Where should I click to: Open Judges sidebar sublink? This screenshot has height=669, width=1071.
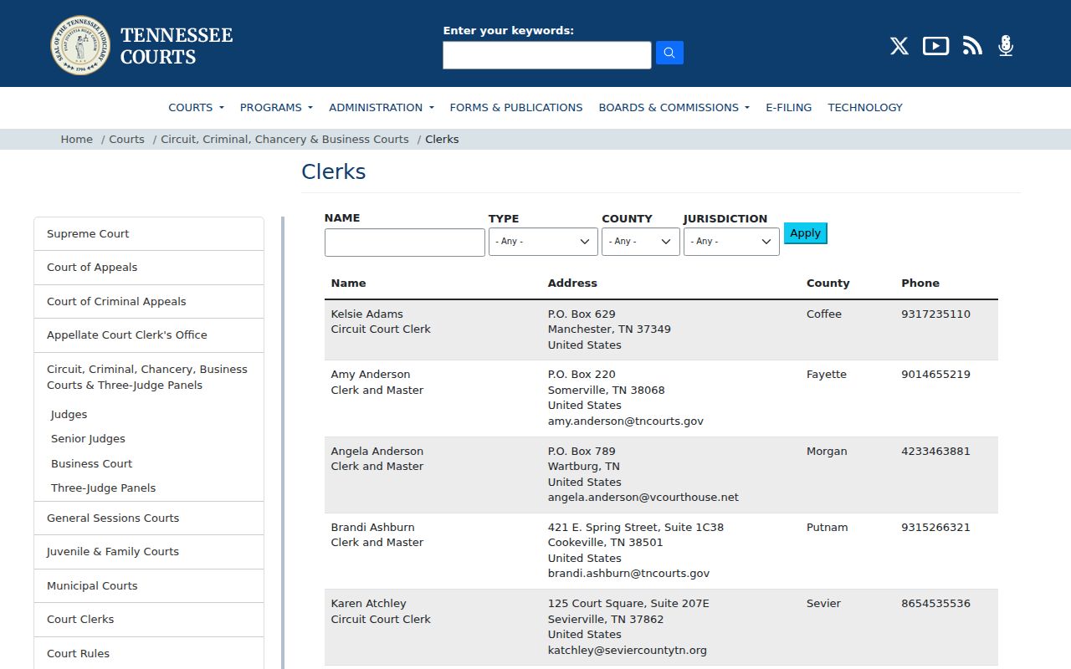(69, 415)
